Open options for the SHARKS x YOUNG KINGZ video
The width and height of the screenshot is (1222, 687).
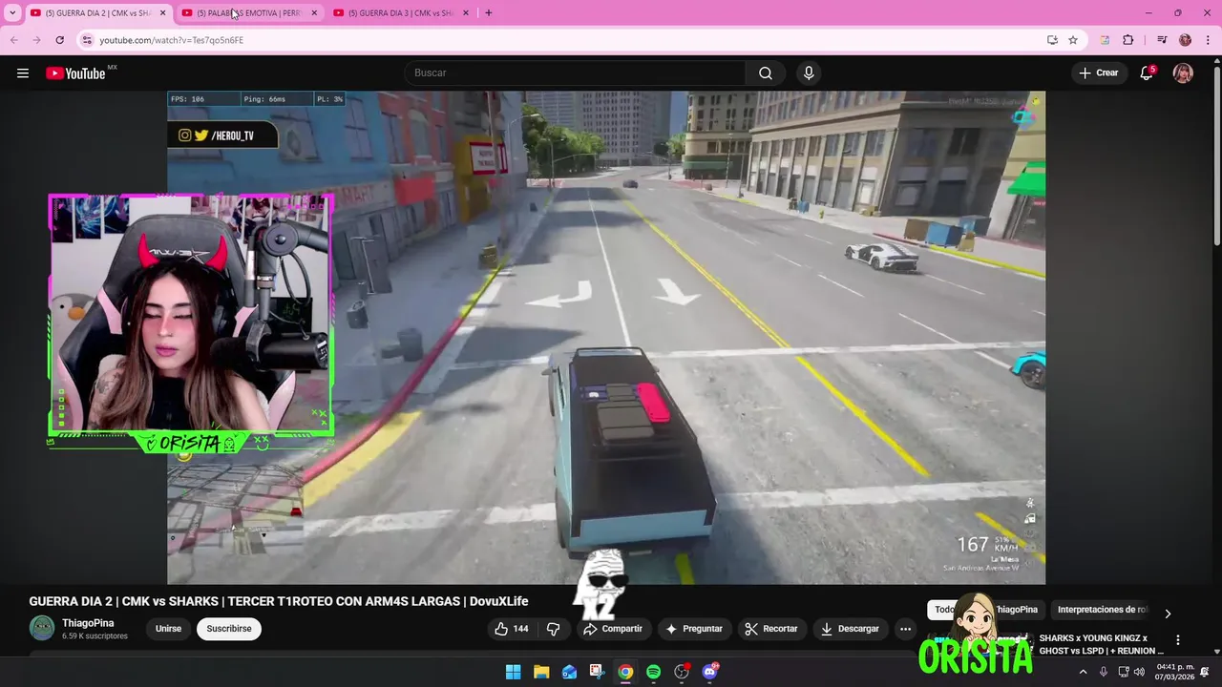[1177, 640]
